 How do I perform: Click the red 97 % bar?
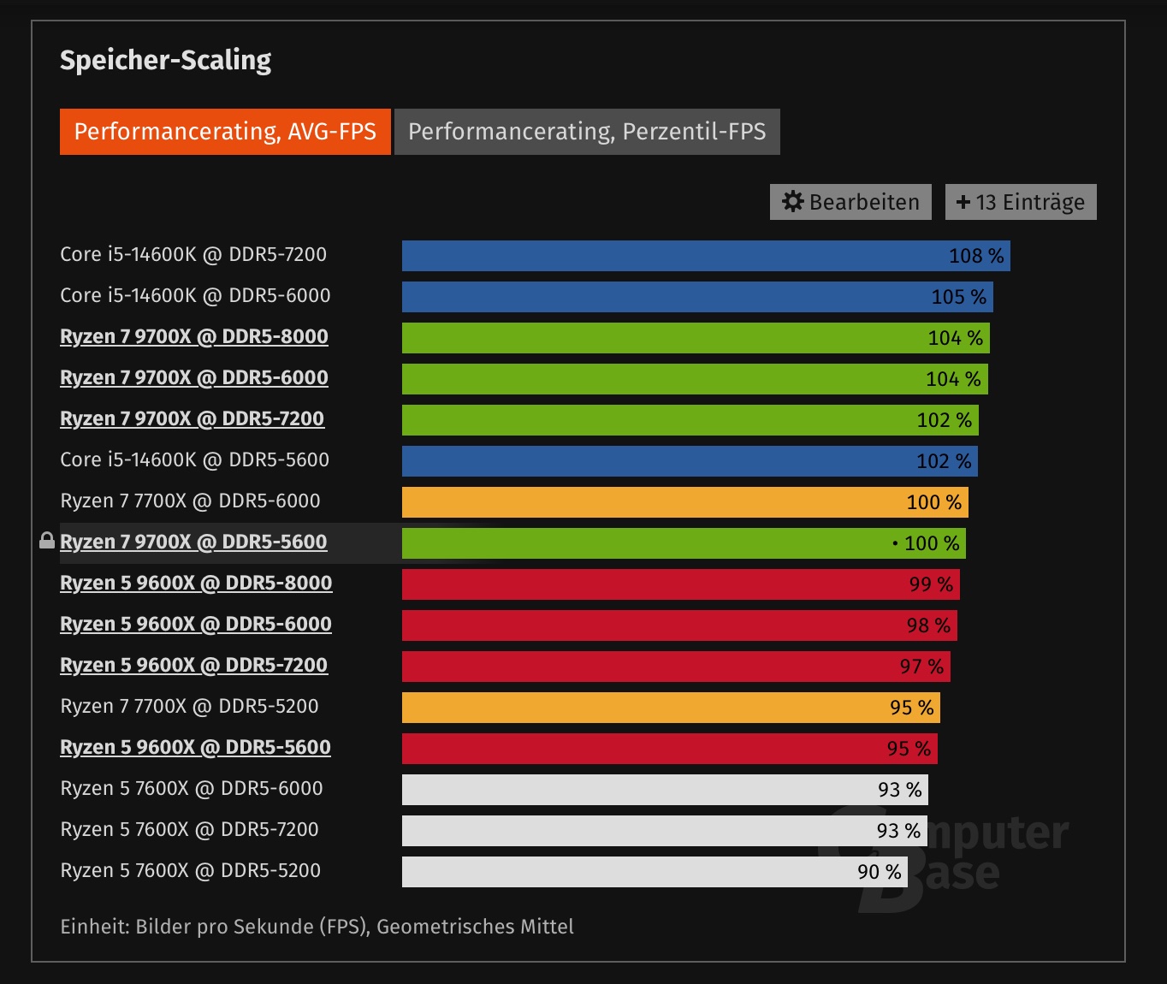(x=676, y=667)
